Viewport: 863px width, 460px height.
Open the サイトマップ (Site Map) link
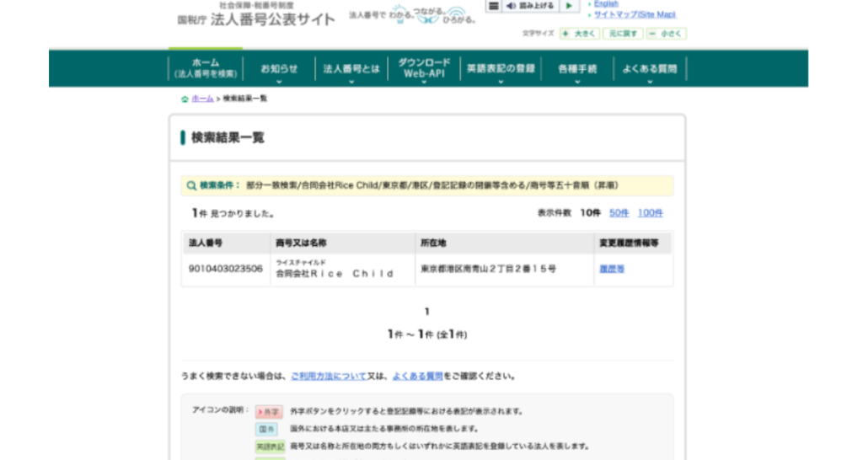[635, 15]
